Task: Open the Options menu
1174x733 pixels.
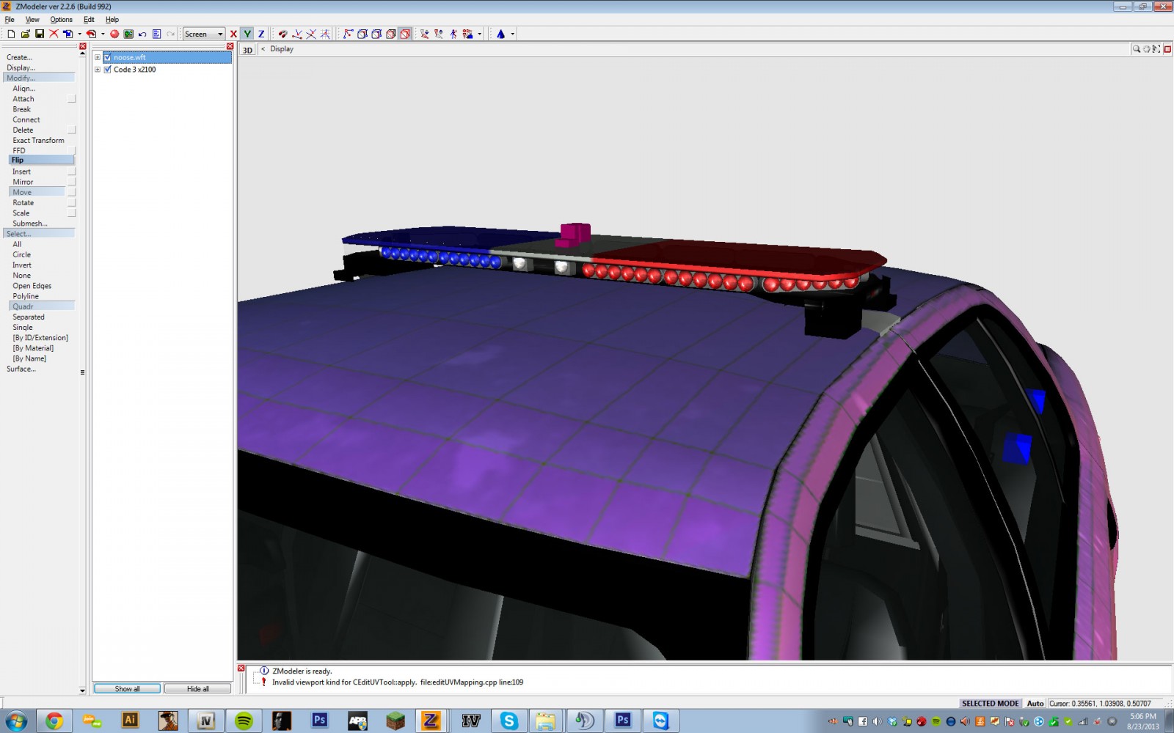Action: point(61,20)
